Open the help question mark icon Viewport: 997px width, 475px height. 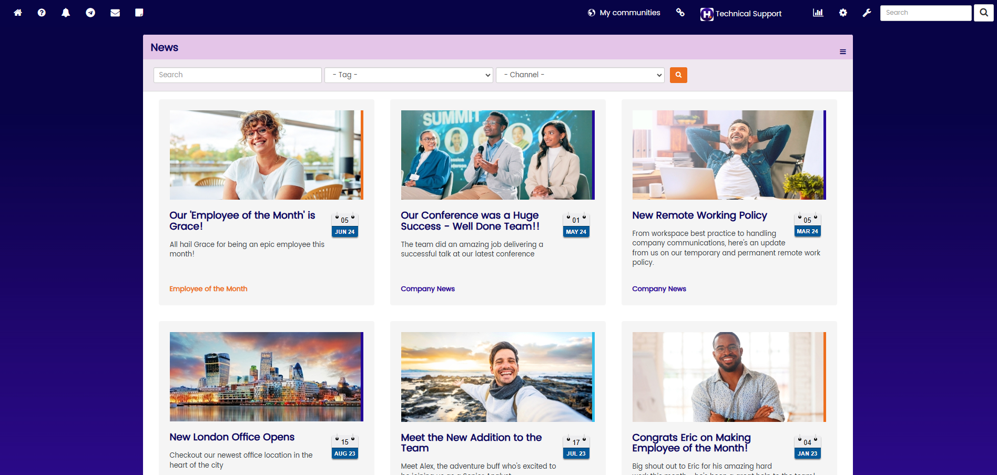(x=42, y=13)
